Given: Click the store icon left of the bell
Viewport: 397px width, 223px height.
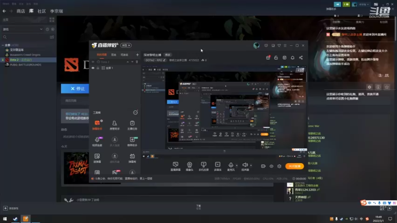Looking at the screenshot, I should pyautogui.click(x=284, y=57).
